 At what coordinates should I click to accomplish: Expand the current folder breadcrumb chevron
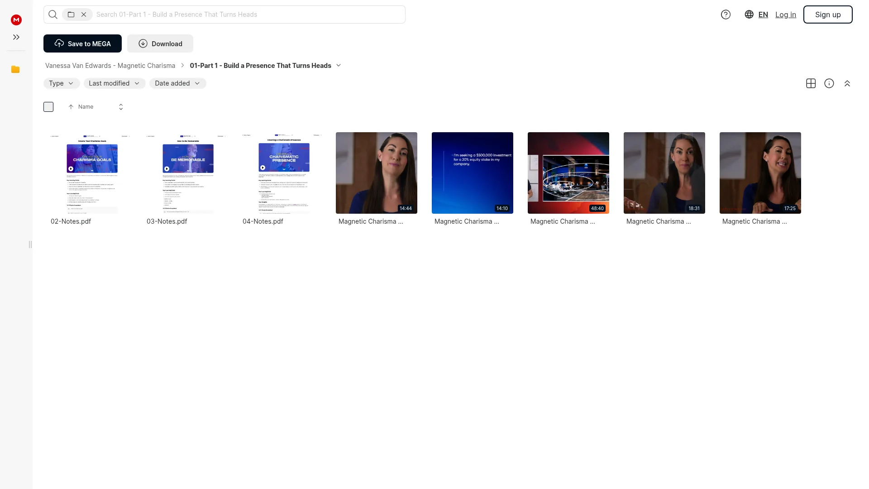339,66
